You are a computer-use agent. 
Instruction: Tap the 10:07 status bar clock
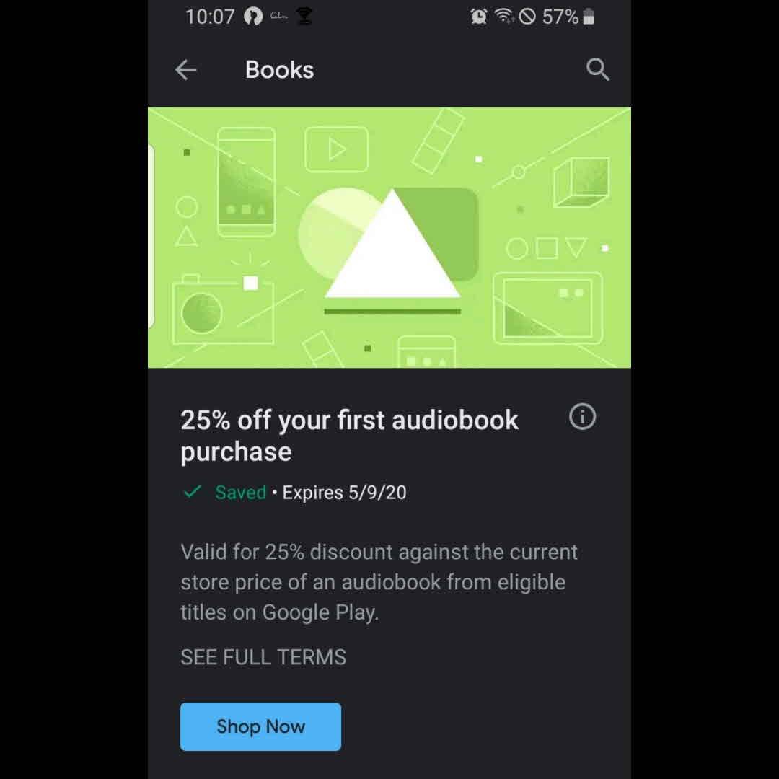[x=210, y=17]
